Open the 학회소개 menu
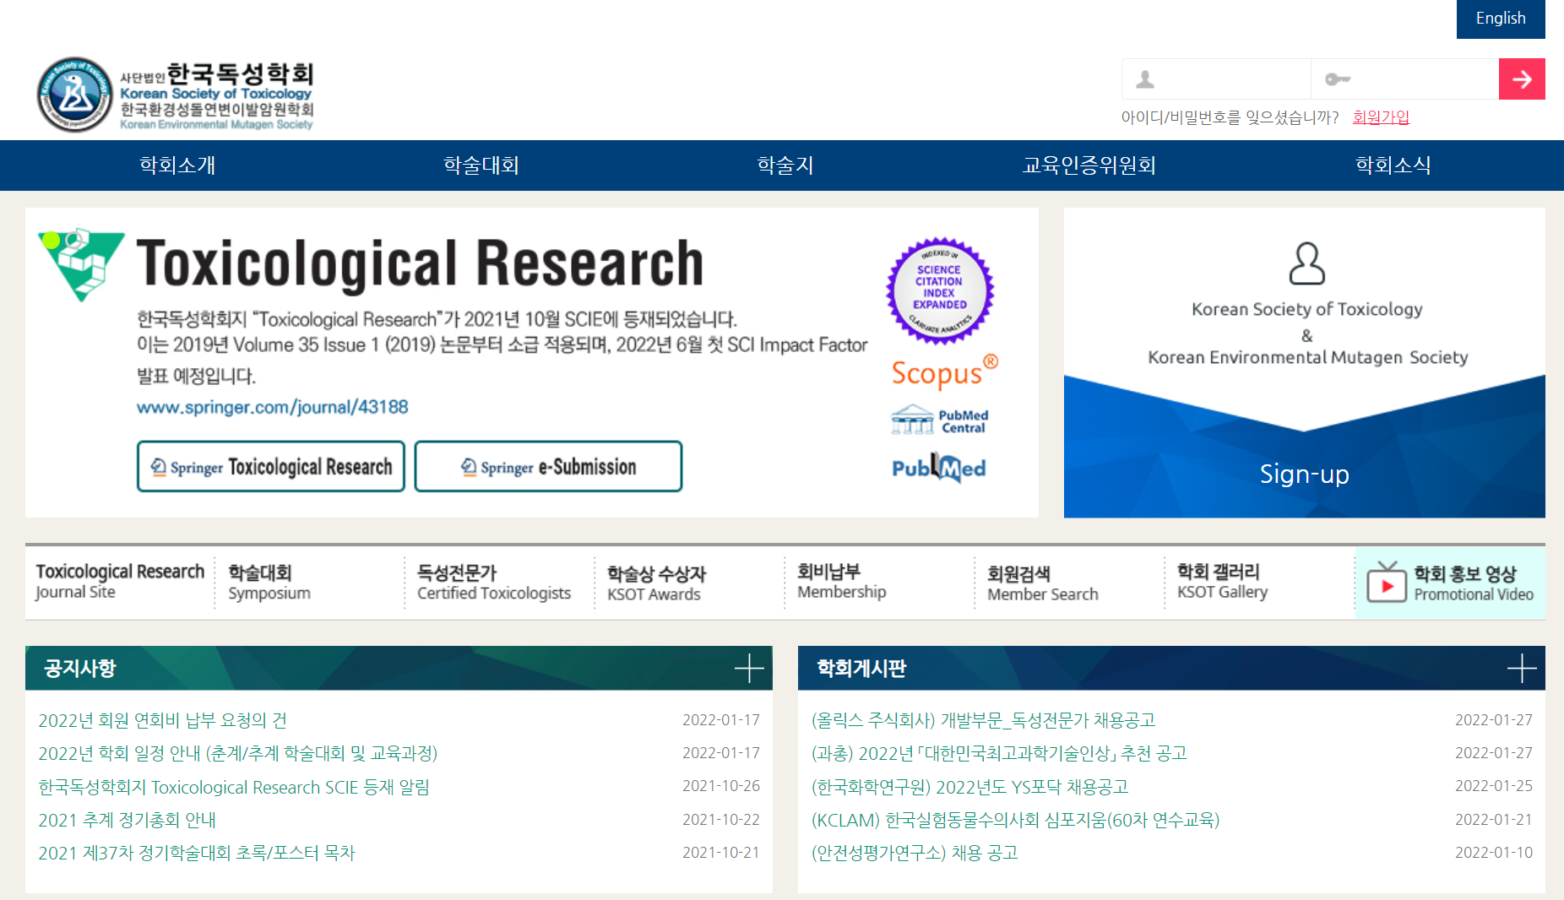This screenshot has height=900, width=1564. pyautogui.click(x=177, y=165)
